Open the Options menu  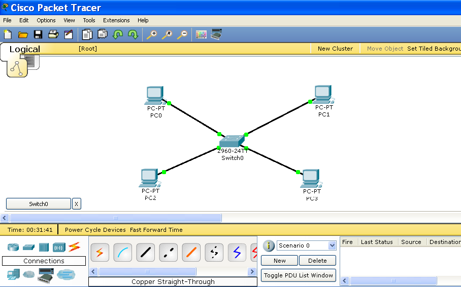pos(46,20)
